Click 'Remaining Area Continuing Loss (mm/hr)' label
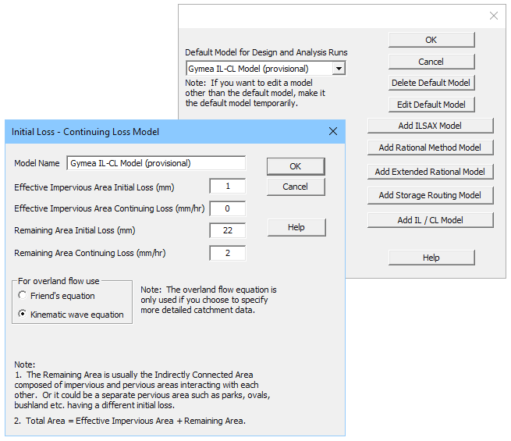Screen dimensions: 511x441 pos(90,253)
